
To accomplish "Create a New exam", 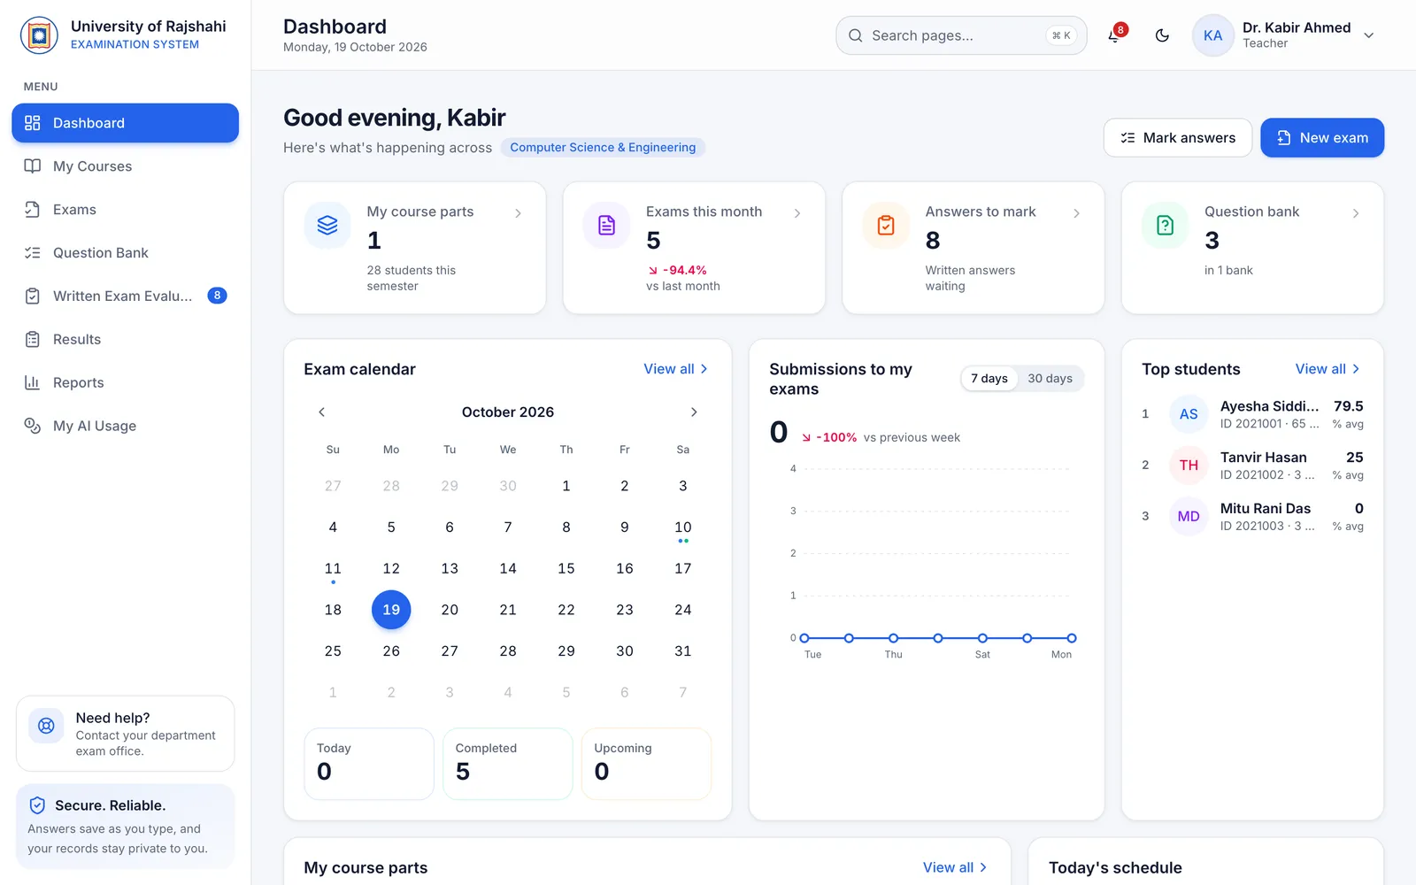I will point(1322,138).
